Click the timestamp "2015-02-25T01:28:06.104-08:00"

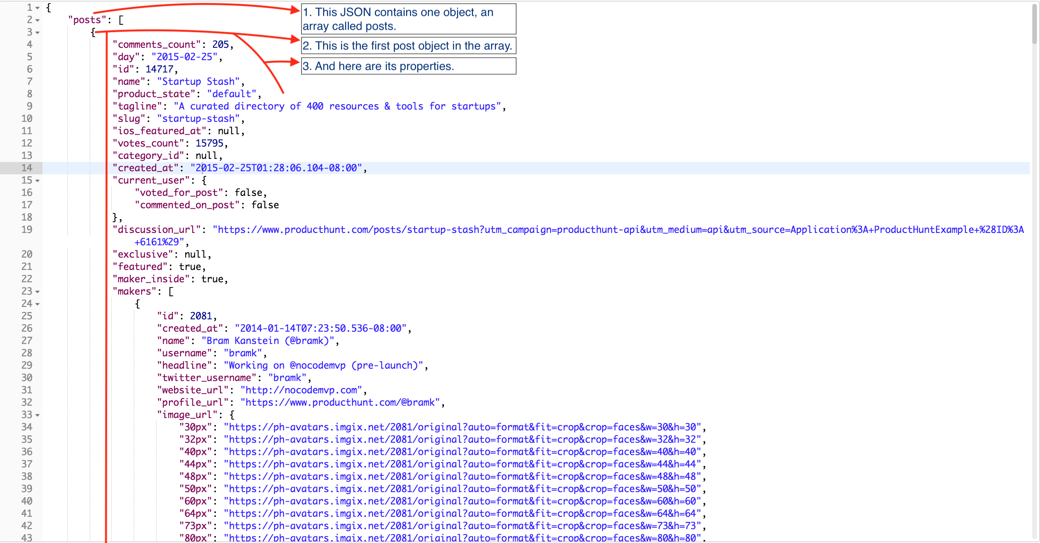pos(276,168)
